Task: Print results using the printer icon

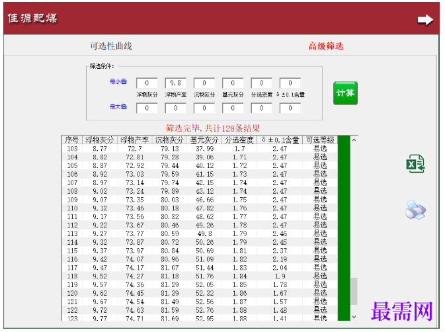Action: point(415,210)
